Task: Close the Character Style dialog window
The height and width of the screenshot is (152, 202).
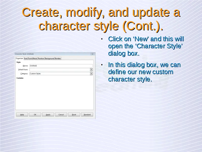Action: pyautogui.click(x=92, y=54)
